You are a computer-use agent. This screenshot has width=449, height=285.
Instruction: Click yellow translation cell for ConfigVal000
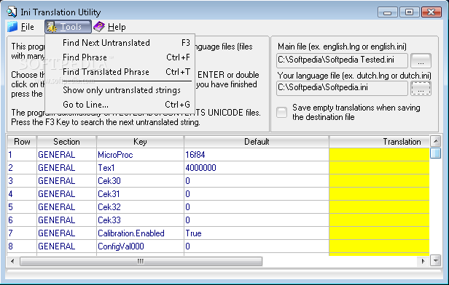(x=379, y=246)
